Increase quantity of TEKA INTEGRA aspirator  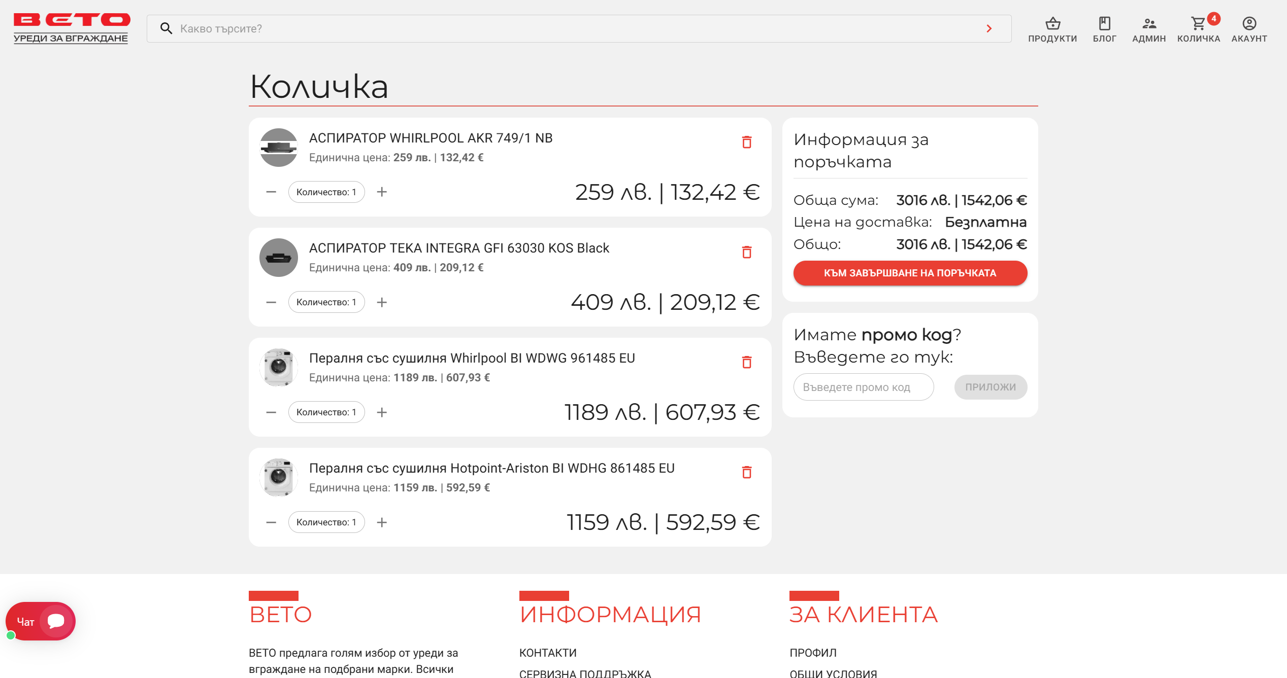(x=382, y=302)
